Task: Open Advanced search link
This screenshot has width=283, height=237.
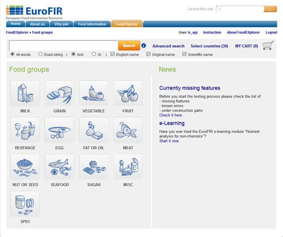Action: [169, 46]
